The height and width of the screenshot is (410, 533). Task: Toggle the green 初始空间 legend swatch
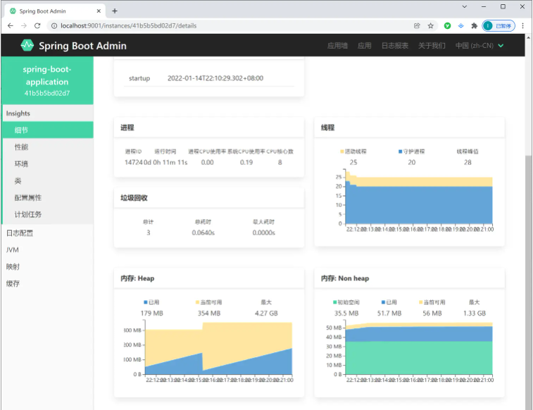(x=335, y=302)
